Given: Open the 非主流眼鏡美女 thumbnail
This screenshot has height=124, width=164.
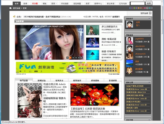Looking at the screenshot, I should (93, 30).
